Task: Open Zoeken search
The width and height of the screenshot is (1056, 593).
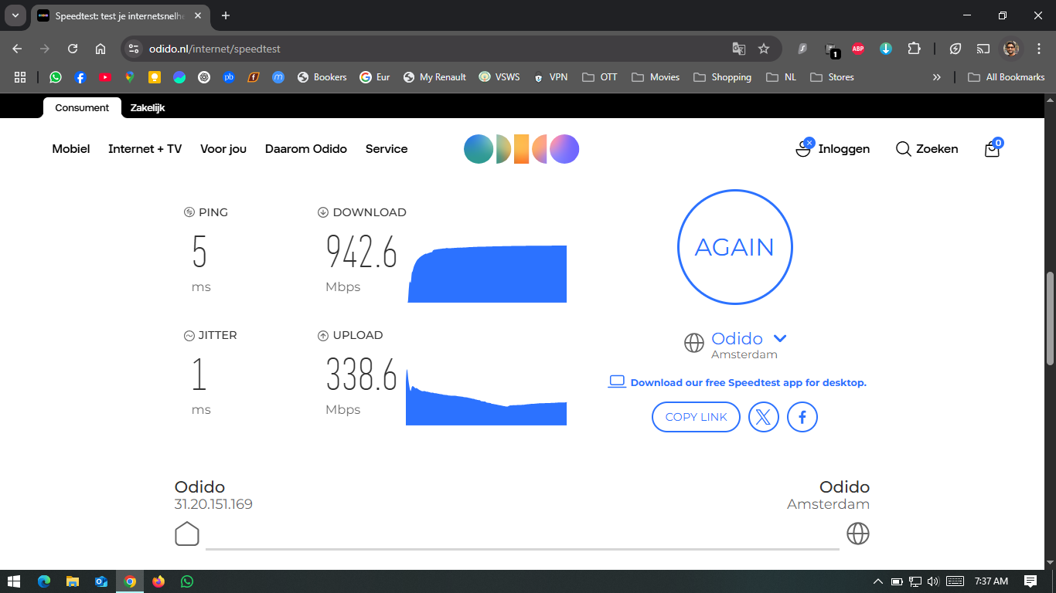Action: click(927, 149)
